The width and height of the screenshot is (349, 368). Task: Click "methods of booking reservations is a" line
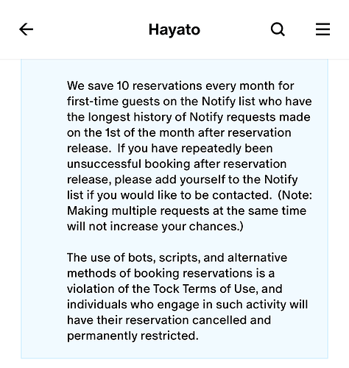[171, 273]
